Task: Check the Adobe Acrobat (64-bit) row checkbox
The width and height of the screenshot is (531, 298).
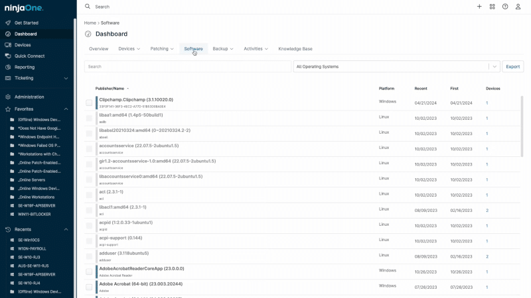Action: (x=89, y=287)
